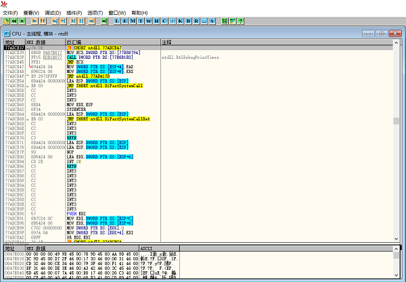Image resolution: width=406 pixels, height=282 pixels.
Task: Click the Pause execution toolbar icon
Action: [42, 21]
